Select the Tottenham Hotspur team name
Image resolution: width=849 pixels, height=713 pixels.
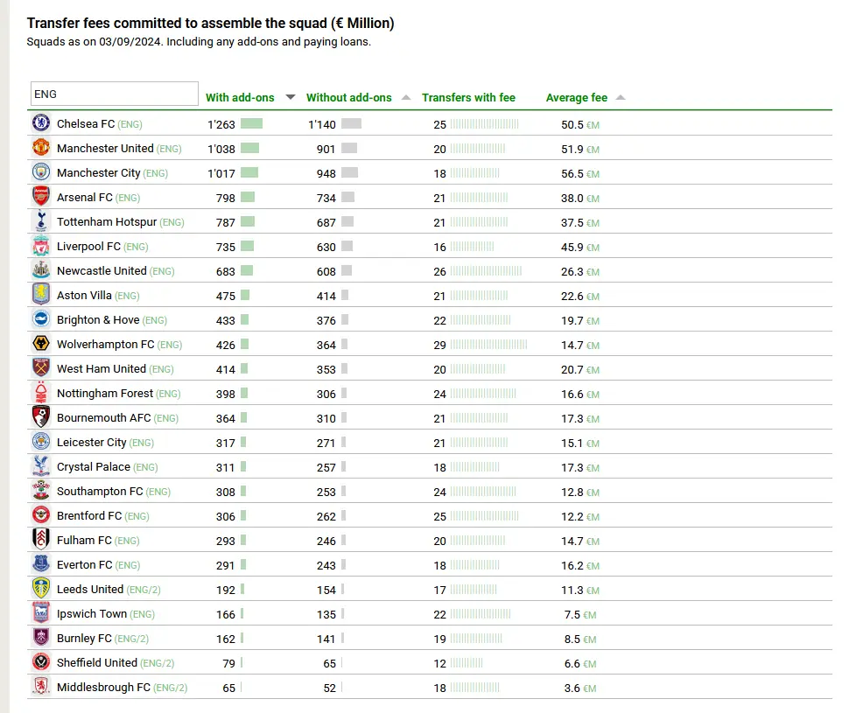(107, 222)
